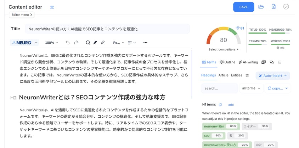Click the small icon beside 1416
This screenshot has height=148, width=299.
tap(278, 48)
